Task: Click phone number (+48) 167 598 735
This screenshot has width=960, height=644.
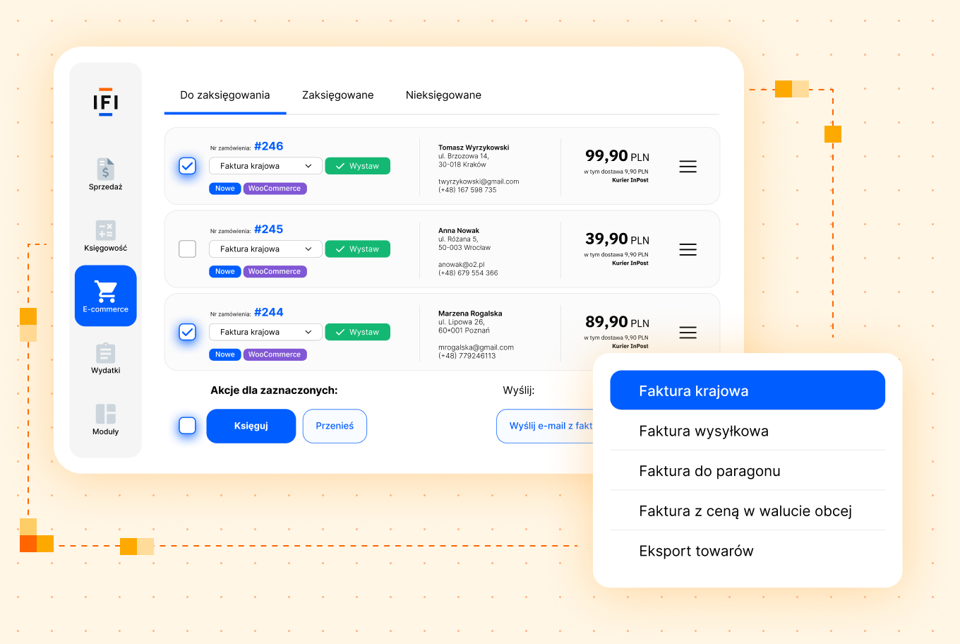Action: pyautogui.click(x=467, y=190)
